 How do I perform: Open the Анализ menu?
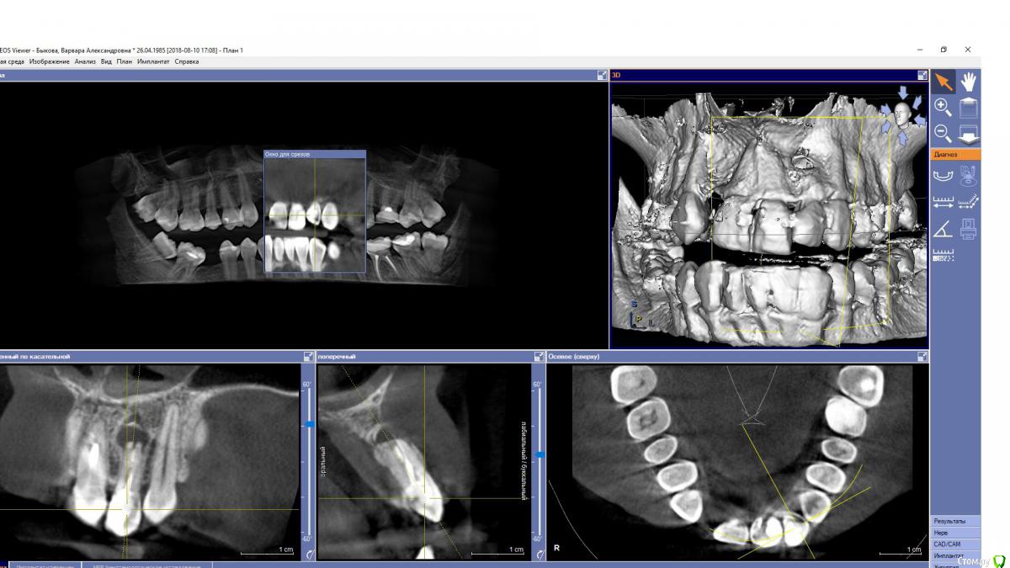point(84,61)
